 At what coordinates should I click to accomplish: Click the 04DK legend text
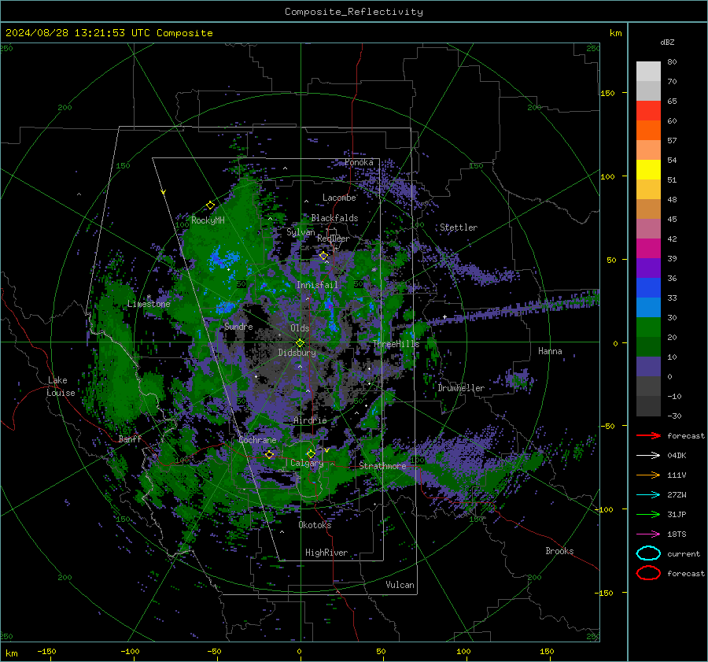click(677, 455)
